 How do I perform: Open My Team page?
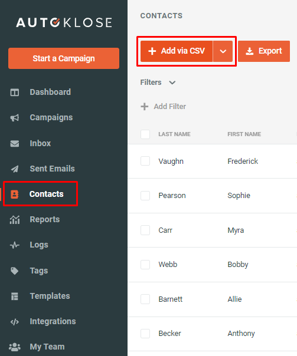[x=47, y=347]
